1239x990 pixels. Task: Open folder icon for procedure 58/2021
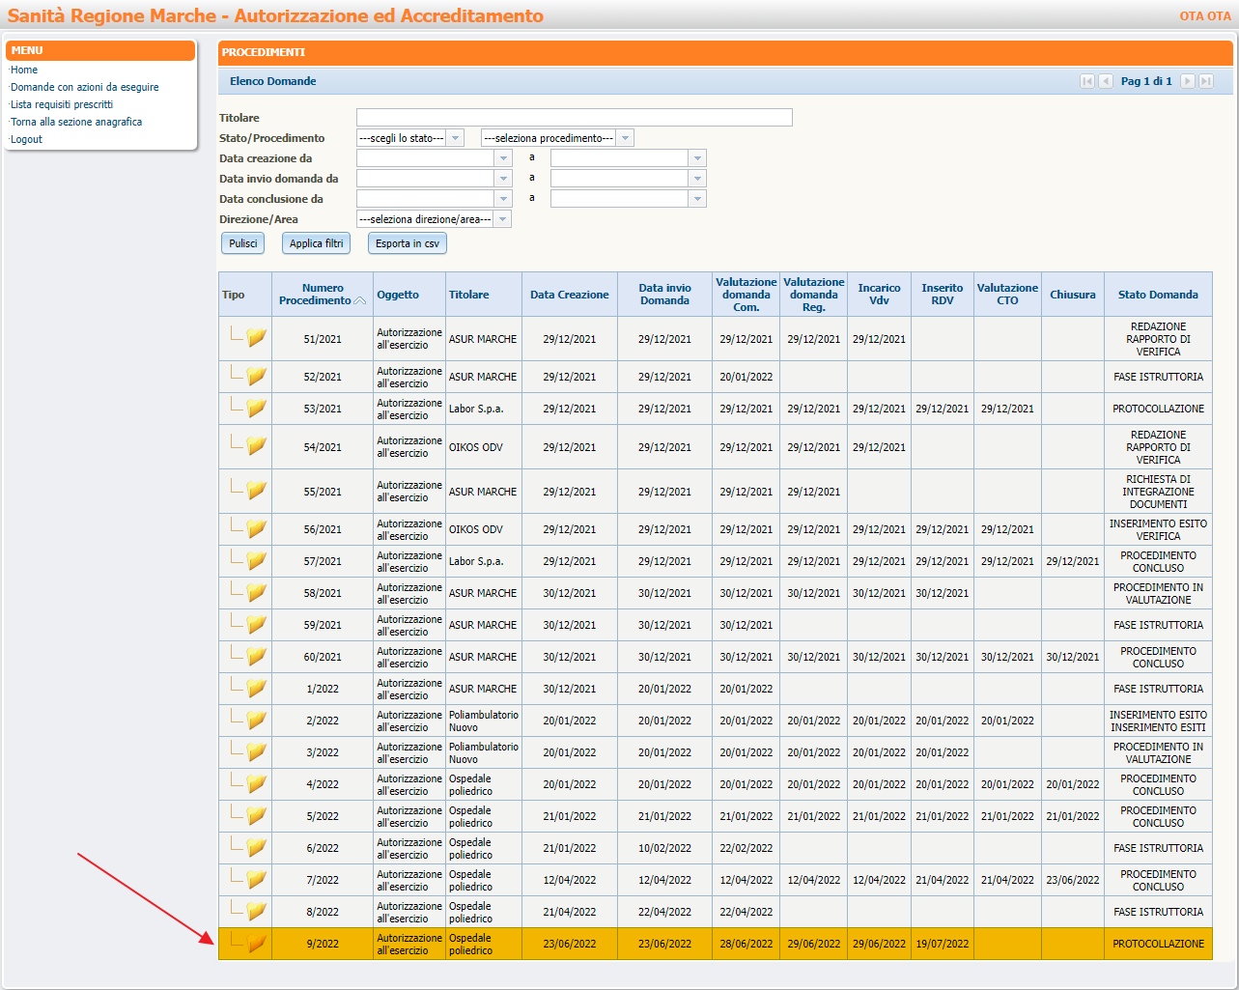pyautogui.click(x=256, y=593)
